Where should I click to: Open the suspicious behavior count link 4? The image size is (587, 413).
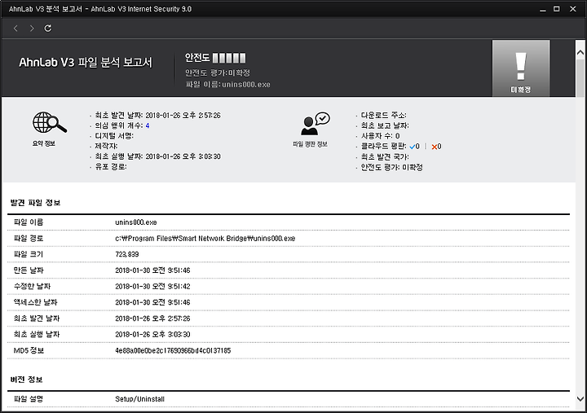(148, 125)
